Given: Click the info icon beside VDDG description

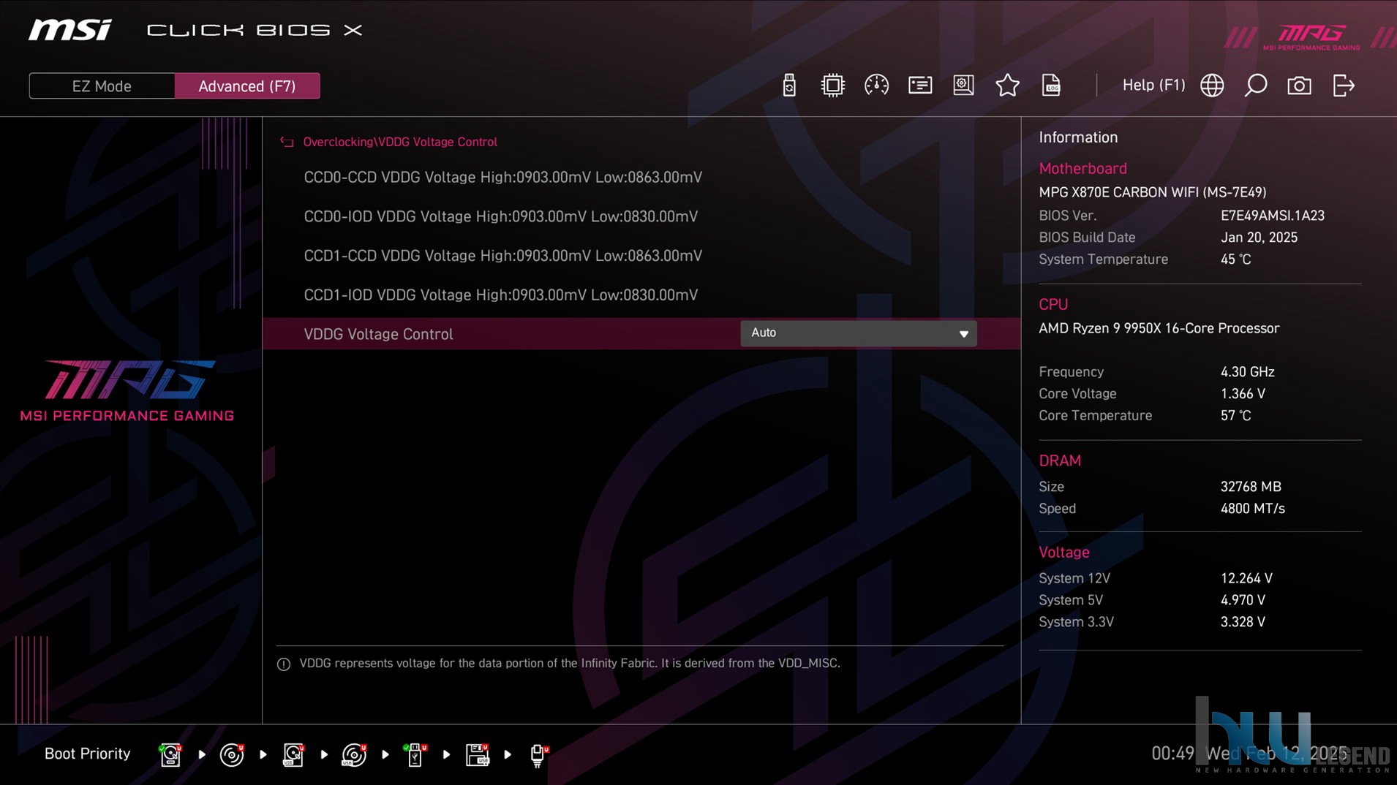Looking at the screenshot, I should pos(284,664).
